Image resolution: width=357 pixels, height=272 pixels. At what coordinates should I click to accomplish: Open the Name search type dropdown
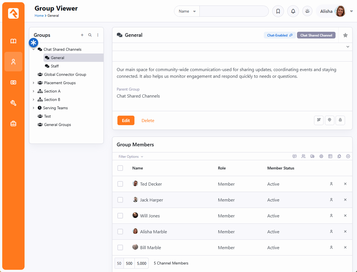(187, 11)
